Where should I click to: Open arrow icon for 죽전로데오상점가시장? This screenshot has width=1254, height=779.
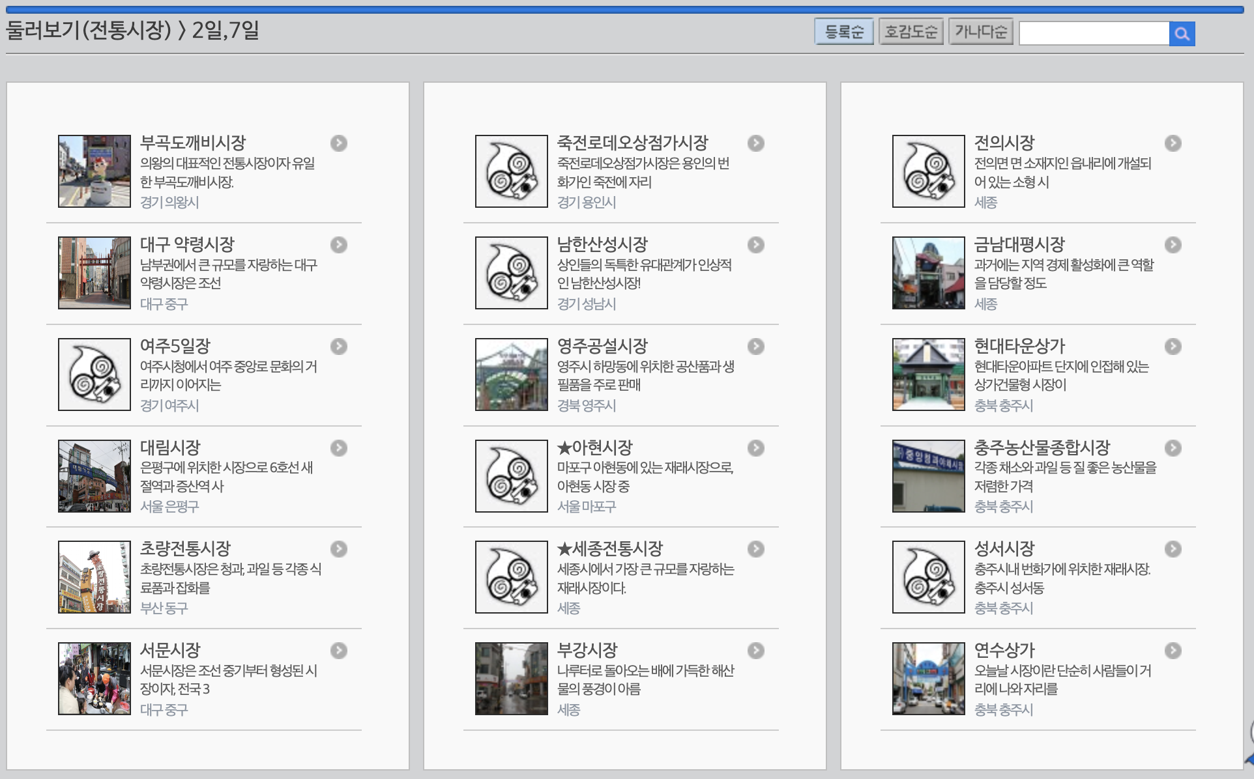pyautogui.click(x=755, y=143)
